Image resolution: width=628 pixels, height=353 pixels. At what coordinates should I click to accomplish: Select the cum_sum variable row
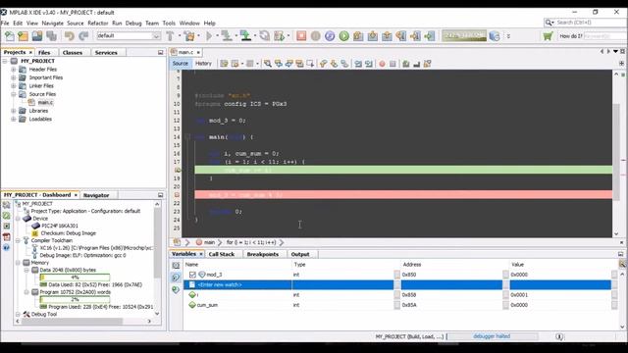tap(397, 305)
